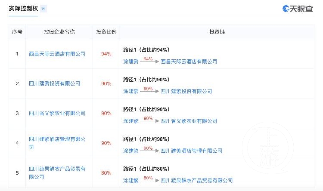The height and width of the screenshot is (191, 323).
Task: Open 四川建繁酒店管理有限公司 in investment chain
Action: click(191, 151)
